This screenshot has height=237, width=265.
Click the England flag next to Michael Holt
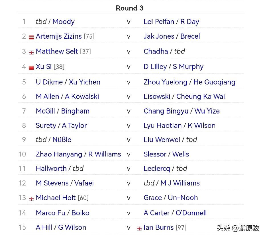coord(31,199)
